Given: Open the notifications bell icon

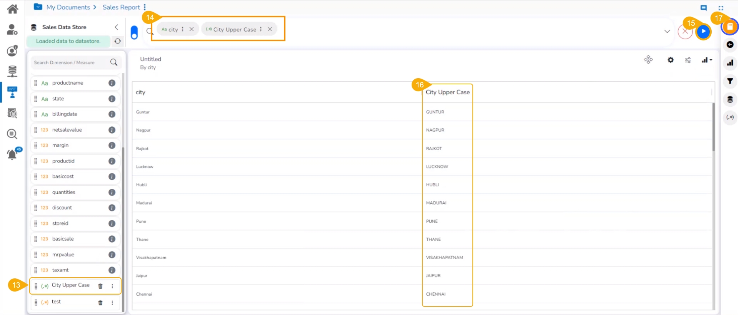Looking at the screenshot, I should tap(12, 154).
